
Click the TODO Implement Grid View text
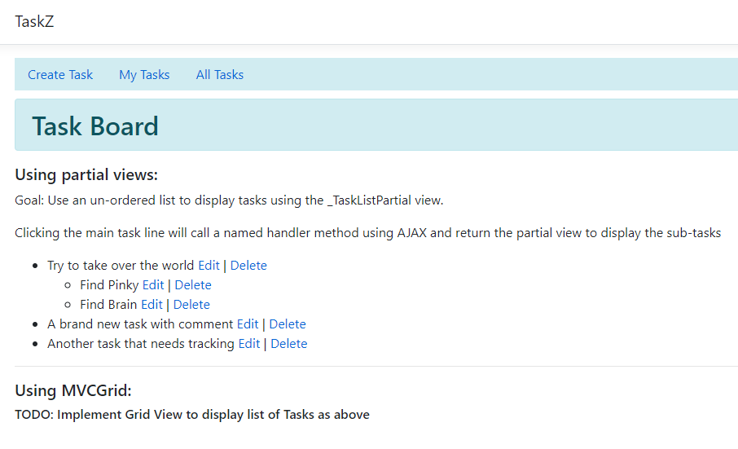point(192,415)
